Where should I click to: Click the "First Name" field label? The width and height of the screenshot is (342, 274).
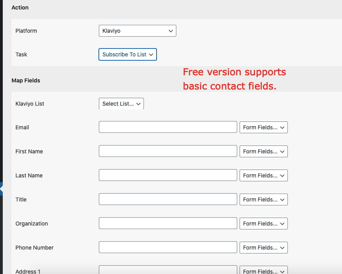pyautogui.click(x=29, y=151)
